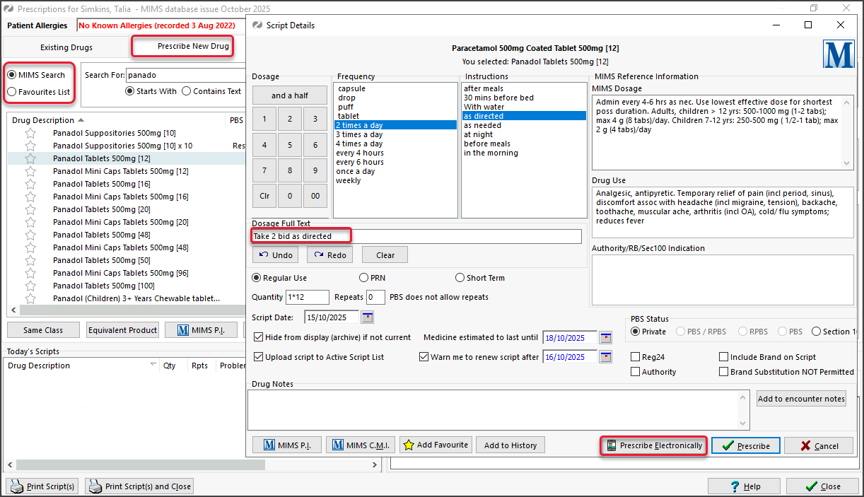Click 'and a half' dosage button
The width and height of the screenshot is (864, 497).
point(290,95)
